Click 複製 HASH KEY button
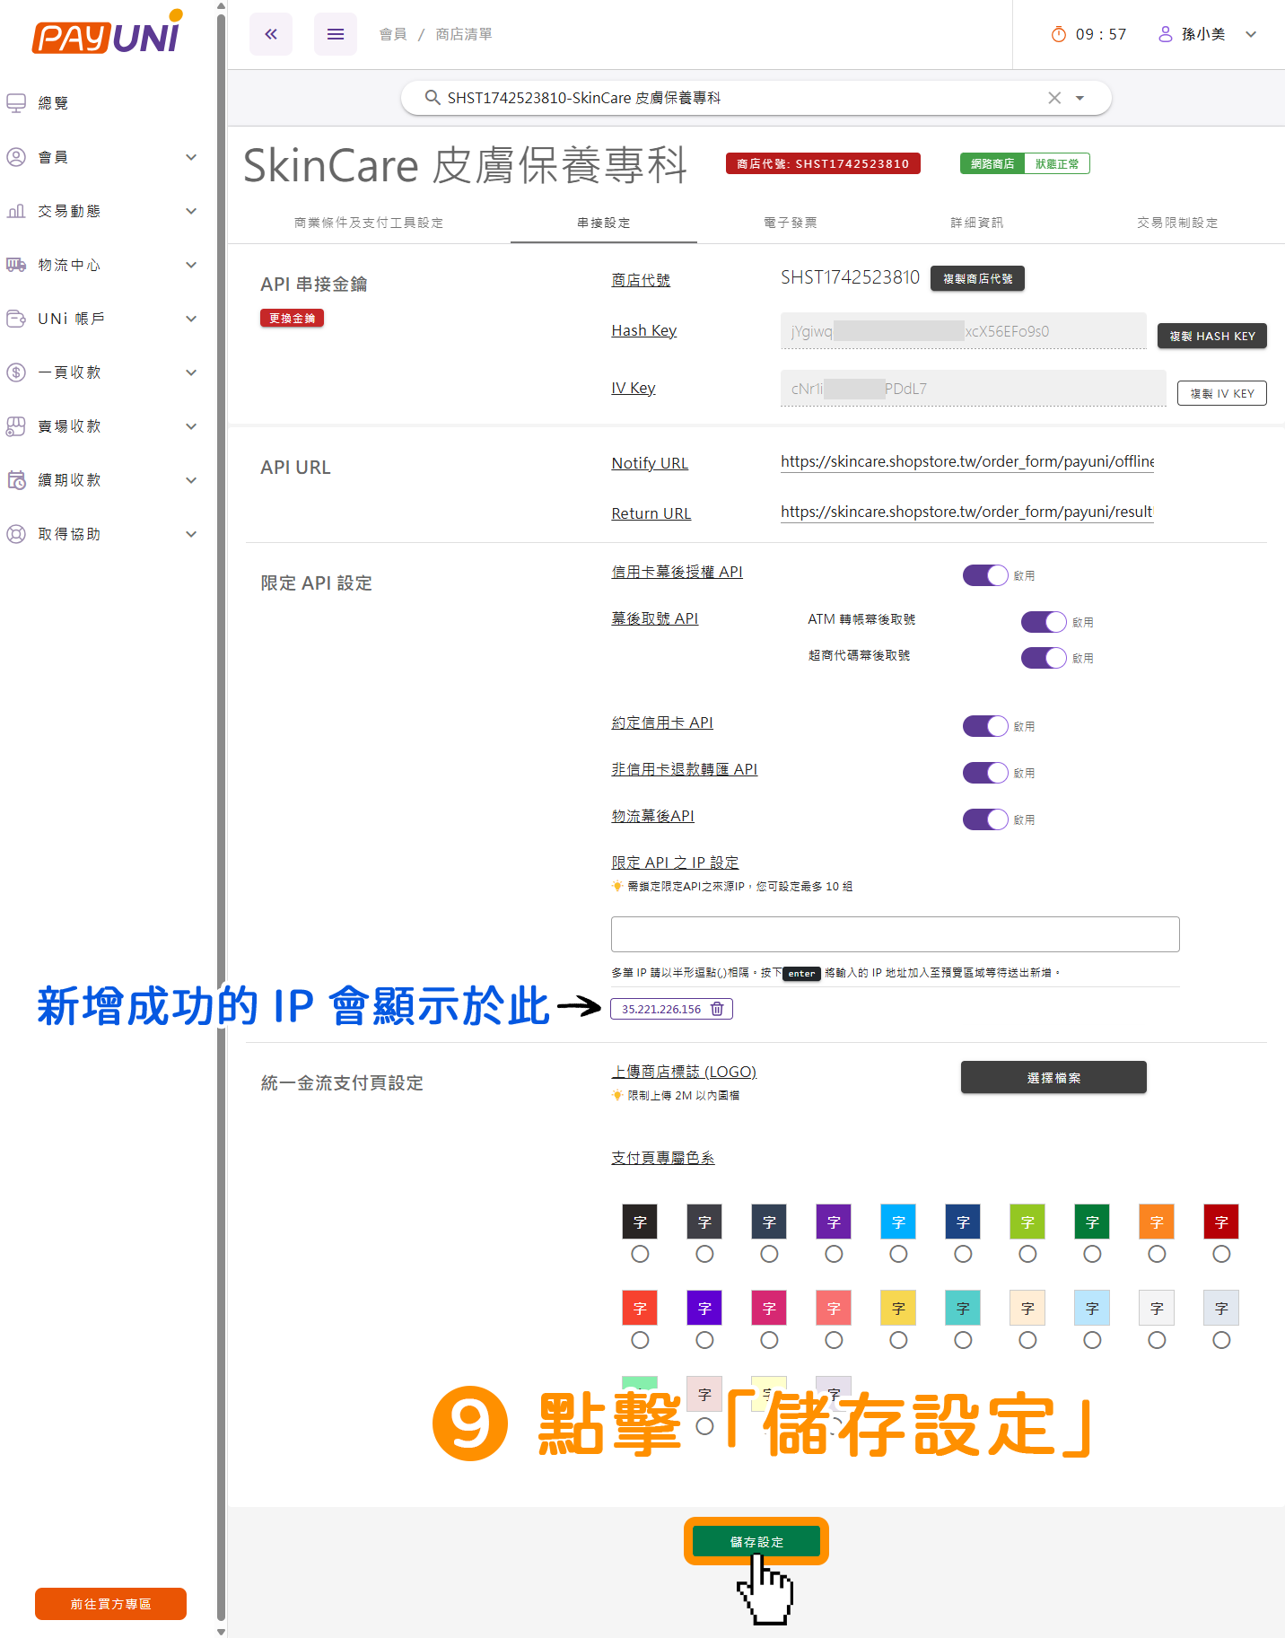Viewport: 1285px width, 1638px height. click(1212, 336)
